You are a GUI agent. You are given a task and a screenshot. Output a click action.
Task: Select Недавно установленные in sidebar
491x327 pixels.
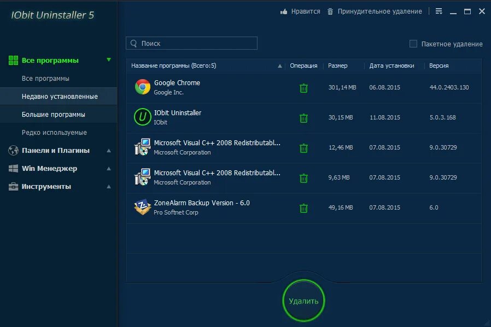(x=60, y=97)
